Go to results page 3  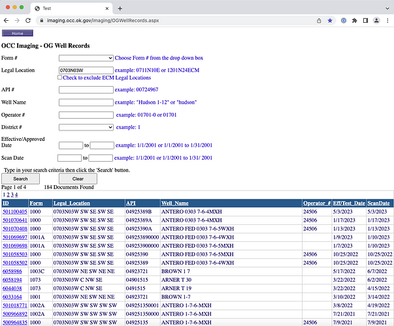click(x=12, y=194)
